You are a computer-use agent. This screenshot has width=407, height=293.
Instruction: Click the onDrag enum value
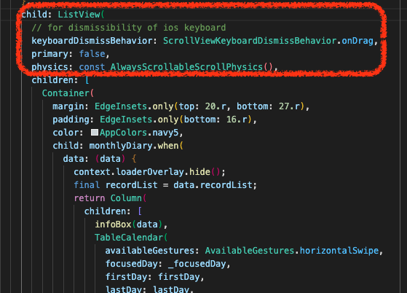tap(357, 41)
